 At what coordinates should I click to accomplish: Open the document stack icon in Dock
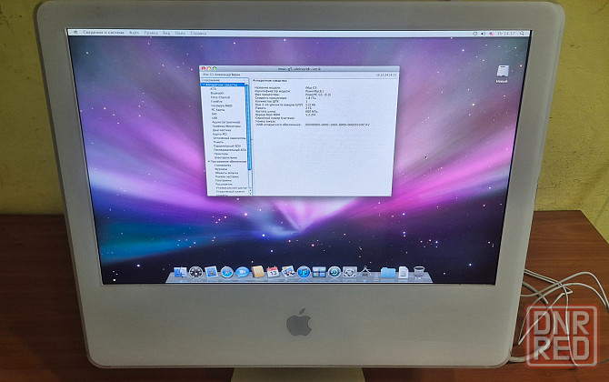pyautogui.click(x=404, y=273)
